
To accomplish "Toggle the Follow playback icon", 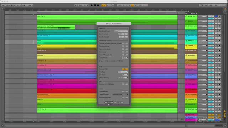I will coord(76,5).
